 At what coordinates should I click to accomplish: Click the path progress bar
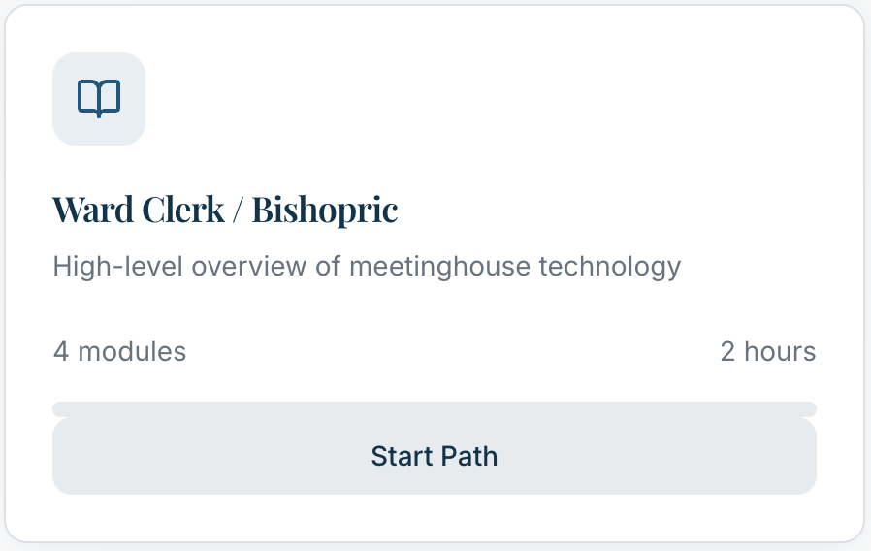[434, 408]
